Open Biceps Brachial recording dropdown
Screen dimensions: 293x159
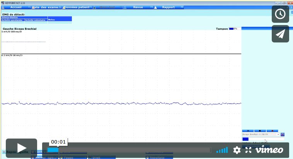(x=278, y=134)
